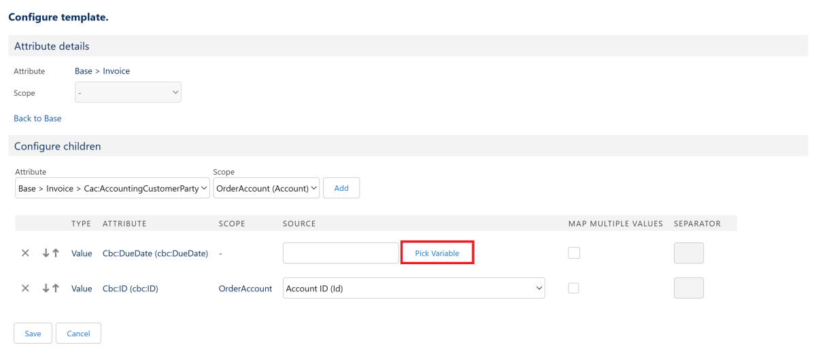Screen dimensions: 816x362
Task: Click the up arrow on Cbc:ID row
Action: click(56, 288)
